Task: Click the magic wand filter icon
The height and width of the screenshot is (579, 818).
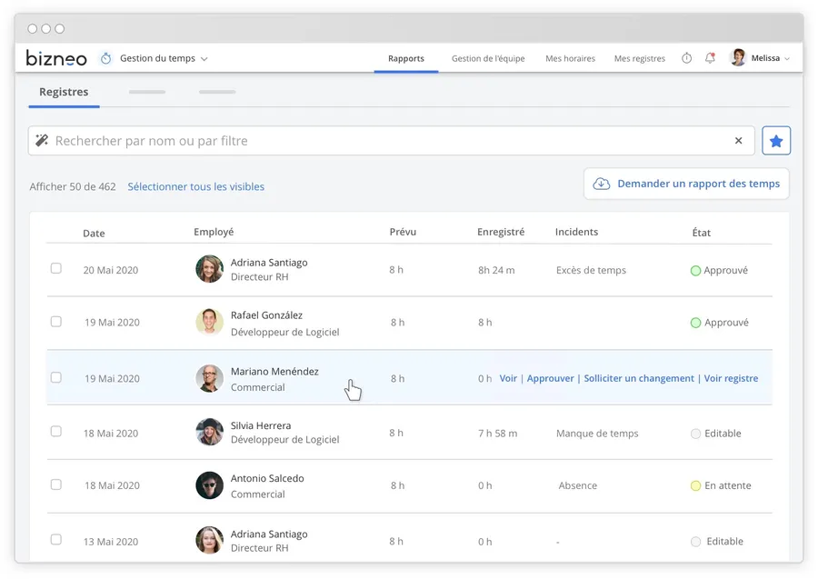Action: (42, 141)
